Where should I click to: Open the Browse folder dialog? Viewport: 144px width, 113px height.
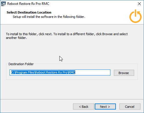(x=124, y=73)
